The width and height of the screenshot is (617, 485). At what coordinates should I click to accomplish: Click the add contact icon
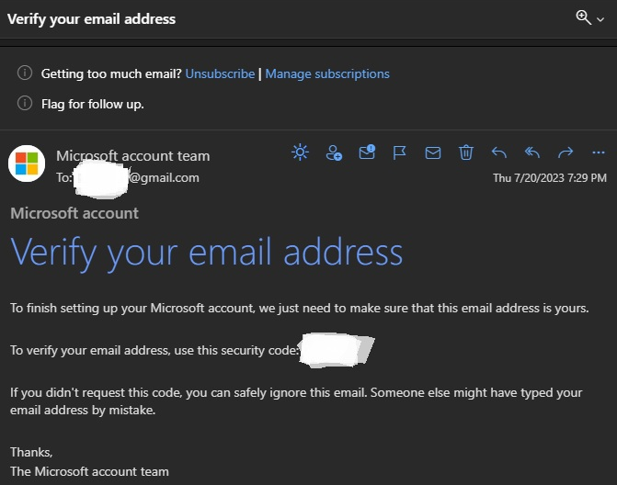334,152
